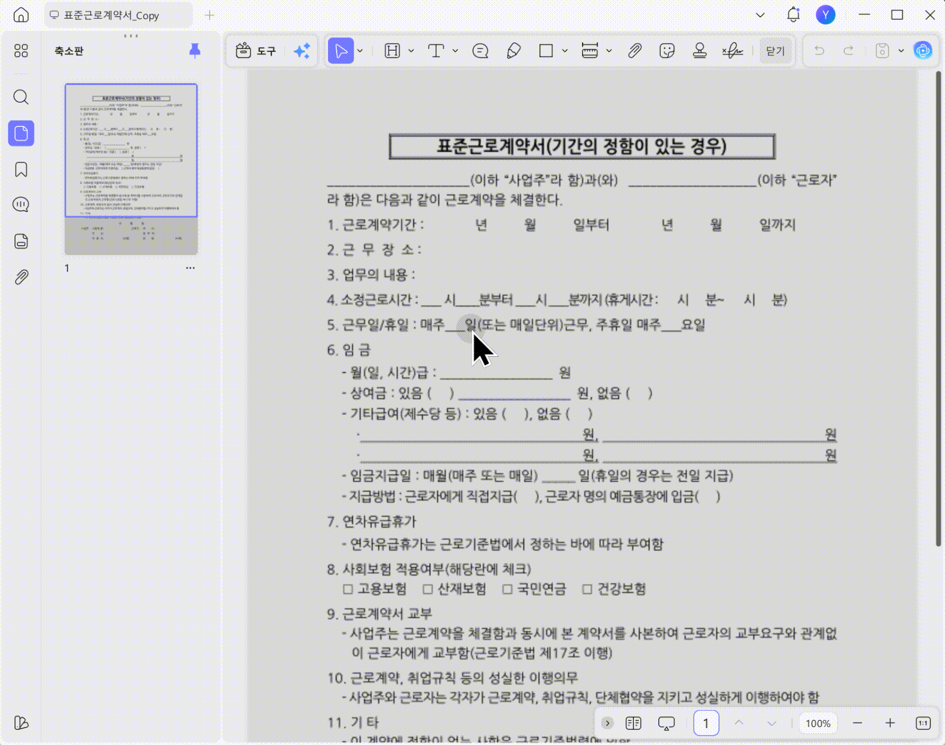The image size is (945, 745).
Task: Expand the highlight tool dropdown
Action: tap(411, 51)
